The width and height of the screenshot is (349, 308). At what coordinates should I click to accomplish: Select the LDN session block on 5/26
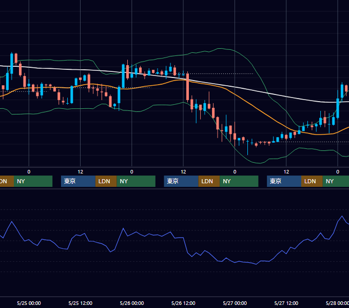209,181
